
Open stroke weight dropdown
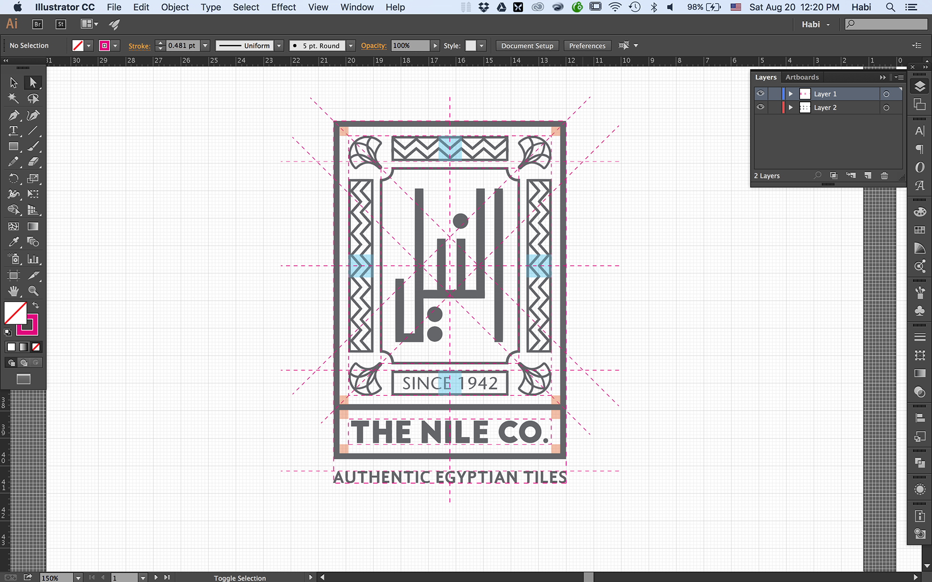pos(205,46)
